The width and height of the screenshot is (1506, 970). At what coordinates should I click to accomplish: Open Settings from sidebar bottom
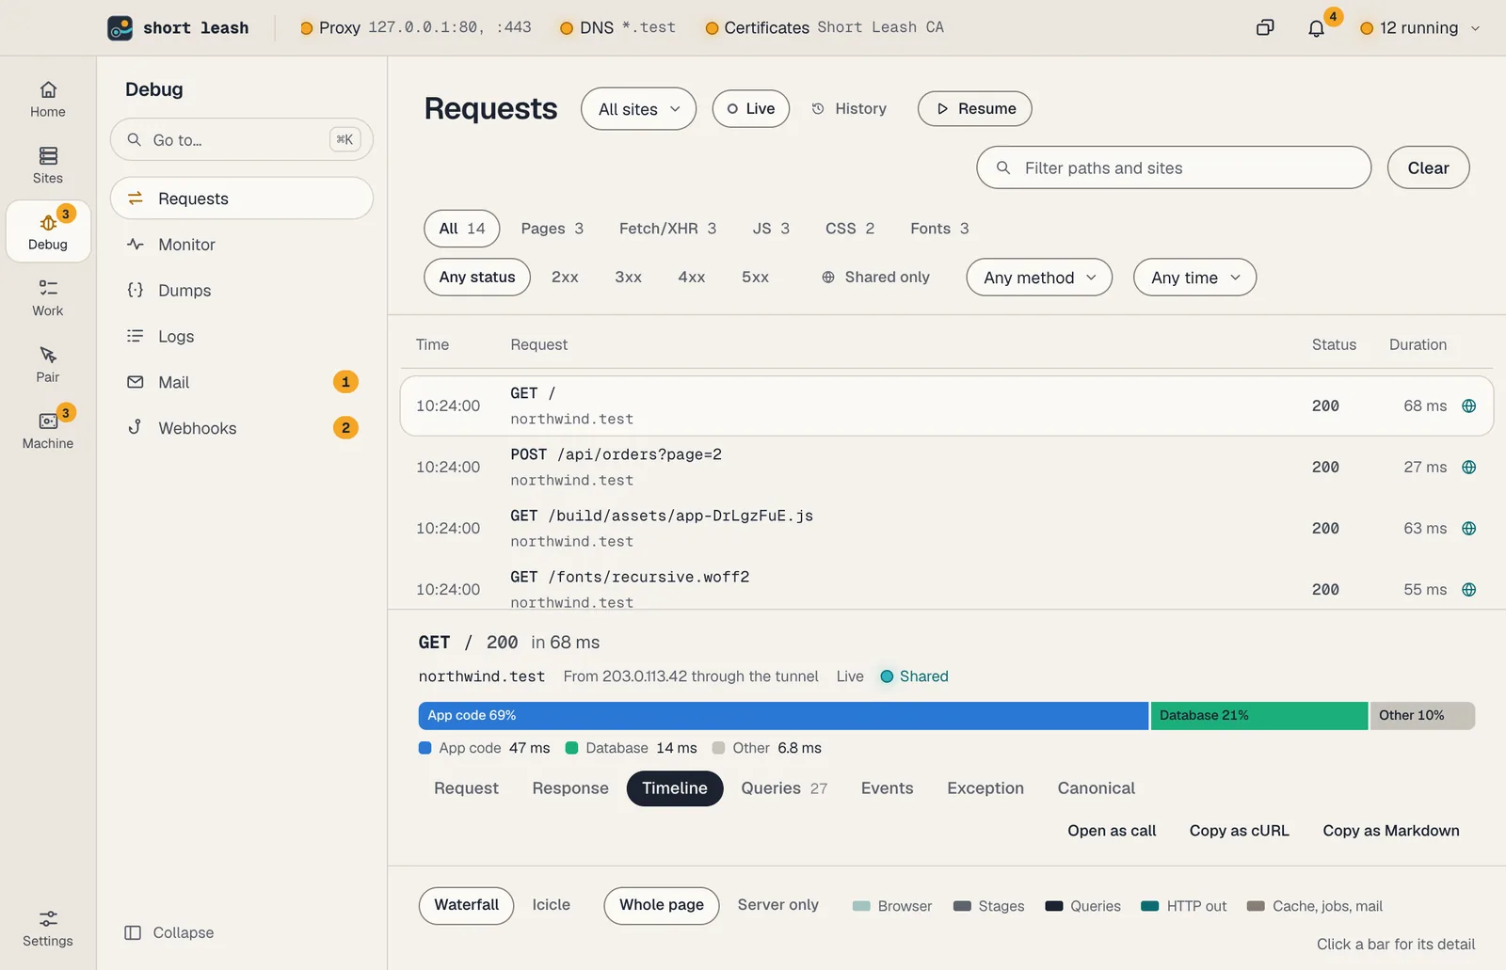pyautogui.click(x=48, y=929)
